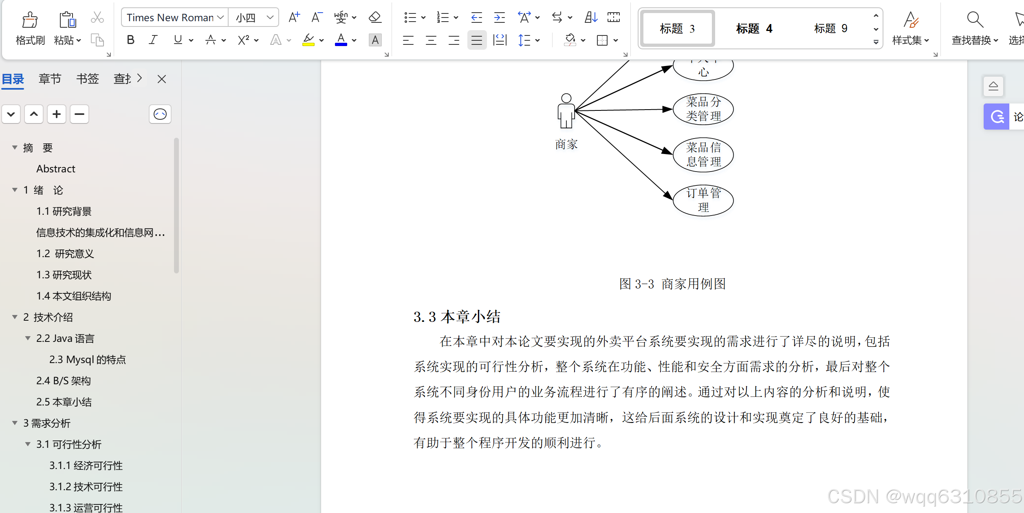Select the 标题 9 style

click(x=830, y=29)
